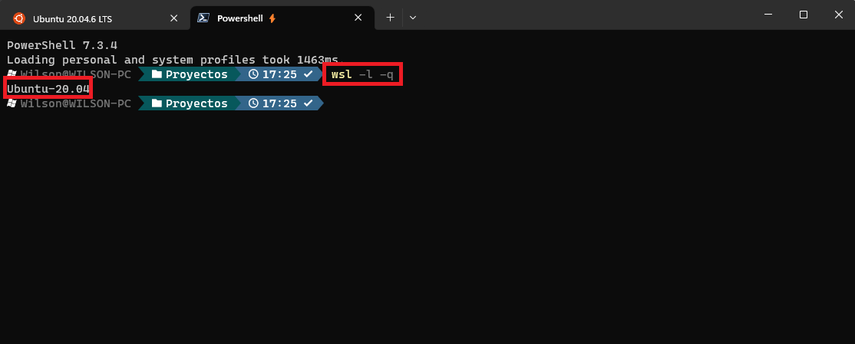Open the new tab profiles dropdown chevron
Screen dimensions: 855x344
pos(413,18)
